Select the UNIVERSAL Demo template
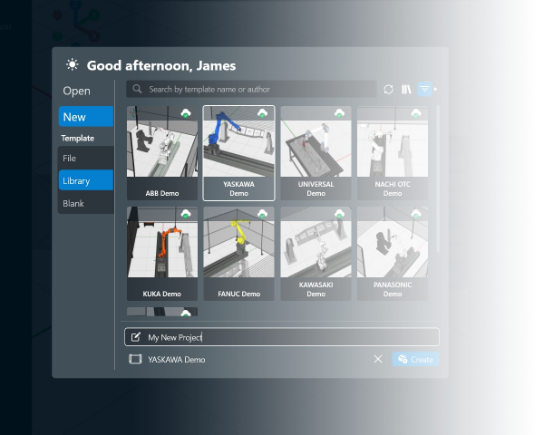The width and height of the screenshot is (544, 435). (x=316, y=153)
